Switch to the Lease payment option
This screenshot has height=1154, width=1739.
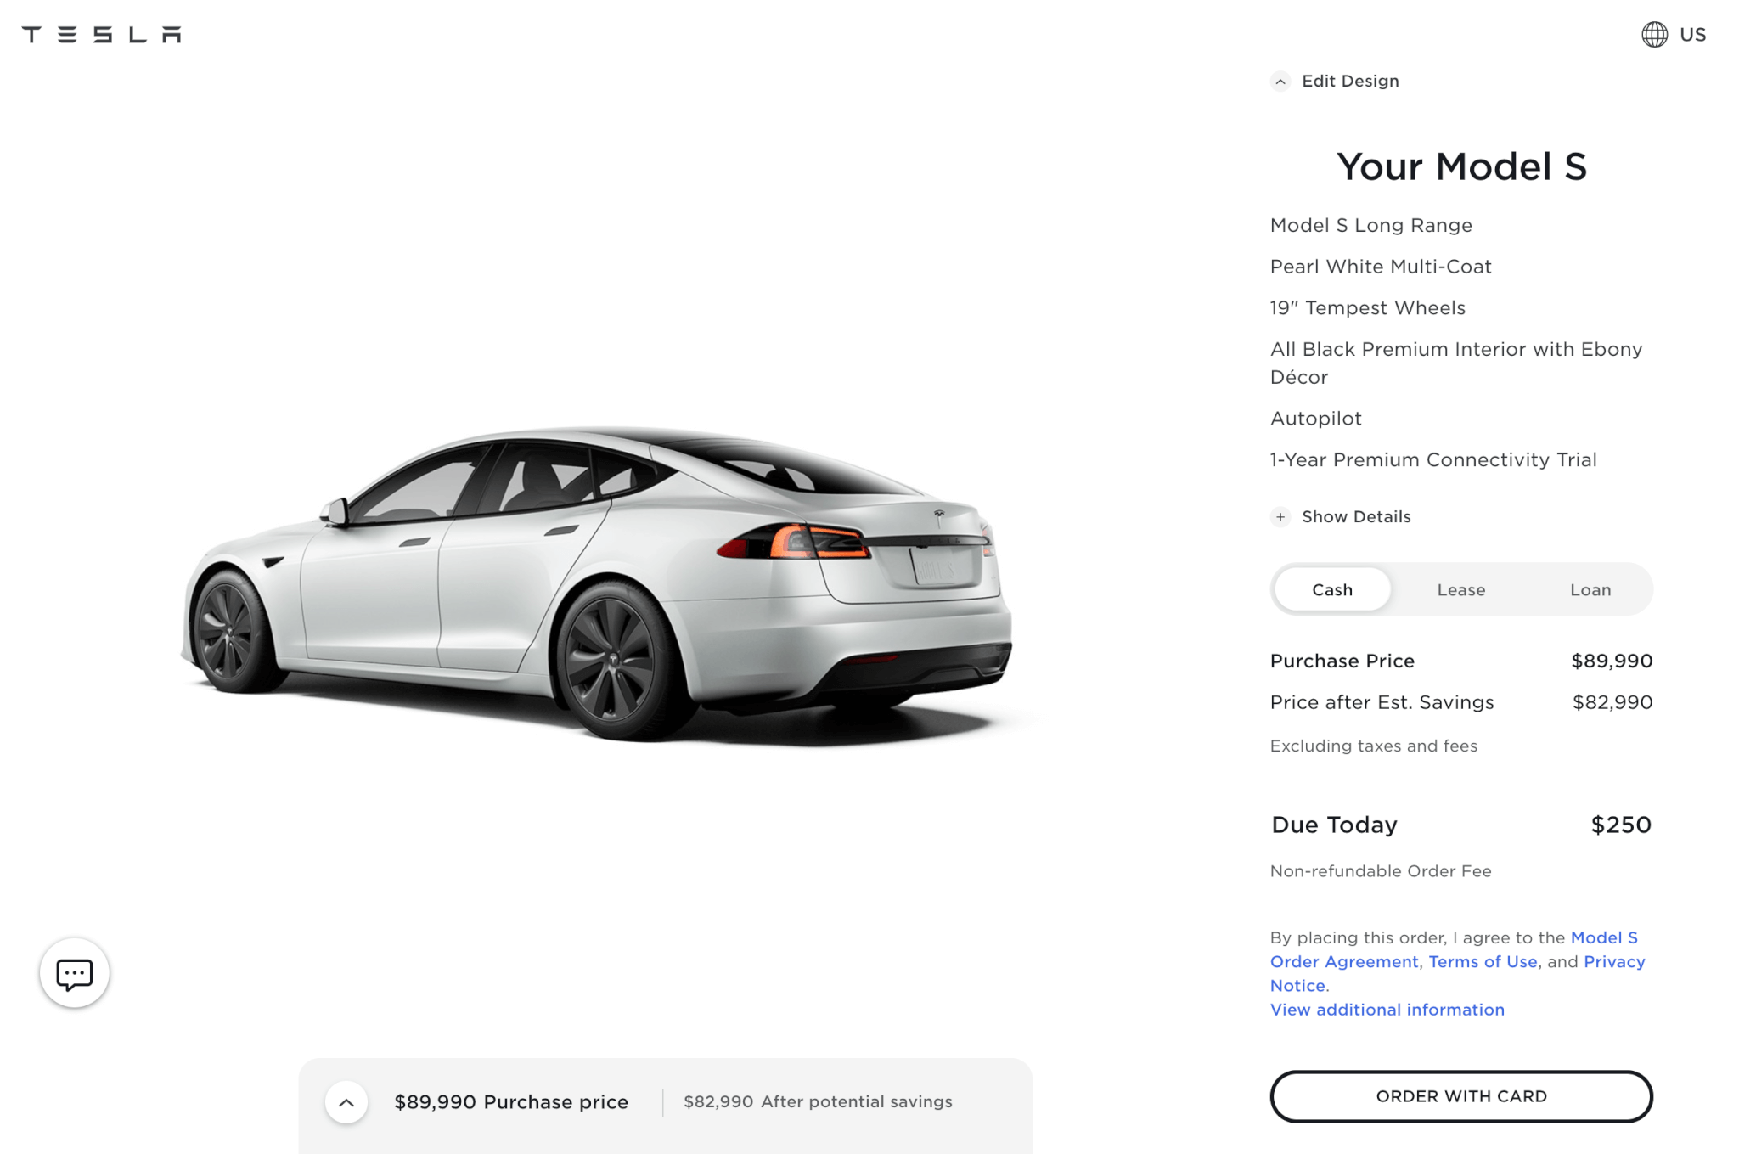(1461, 589)
